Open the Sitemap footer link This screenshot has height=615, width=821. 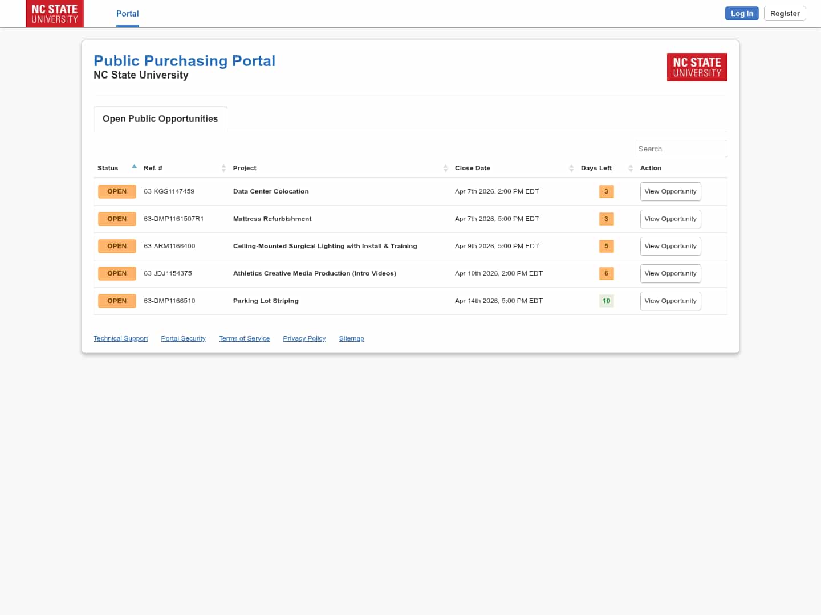351,338
